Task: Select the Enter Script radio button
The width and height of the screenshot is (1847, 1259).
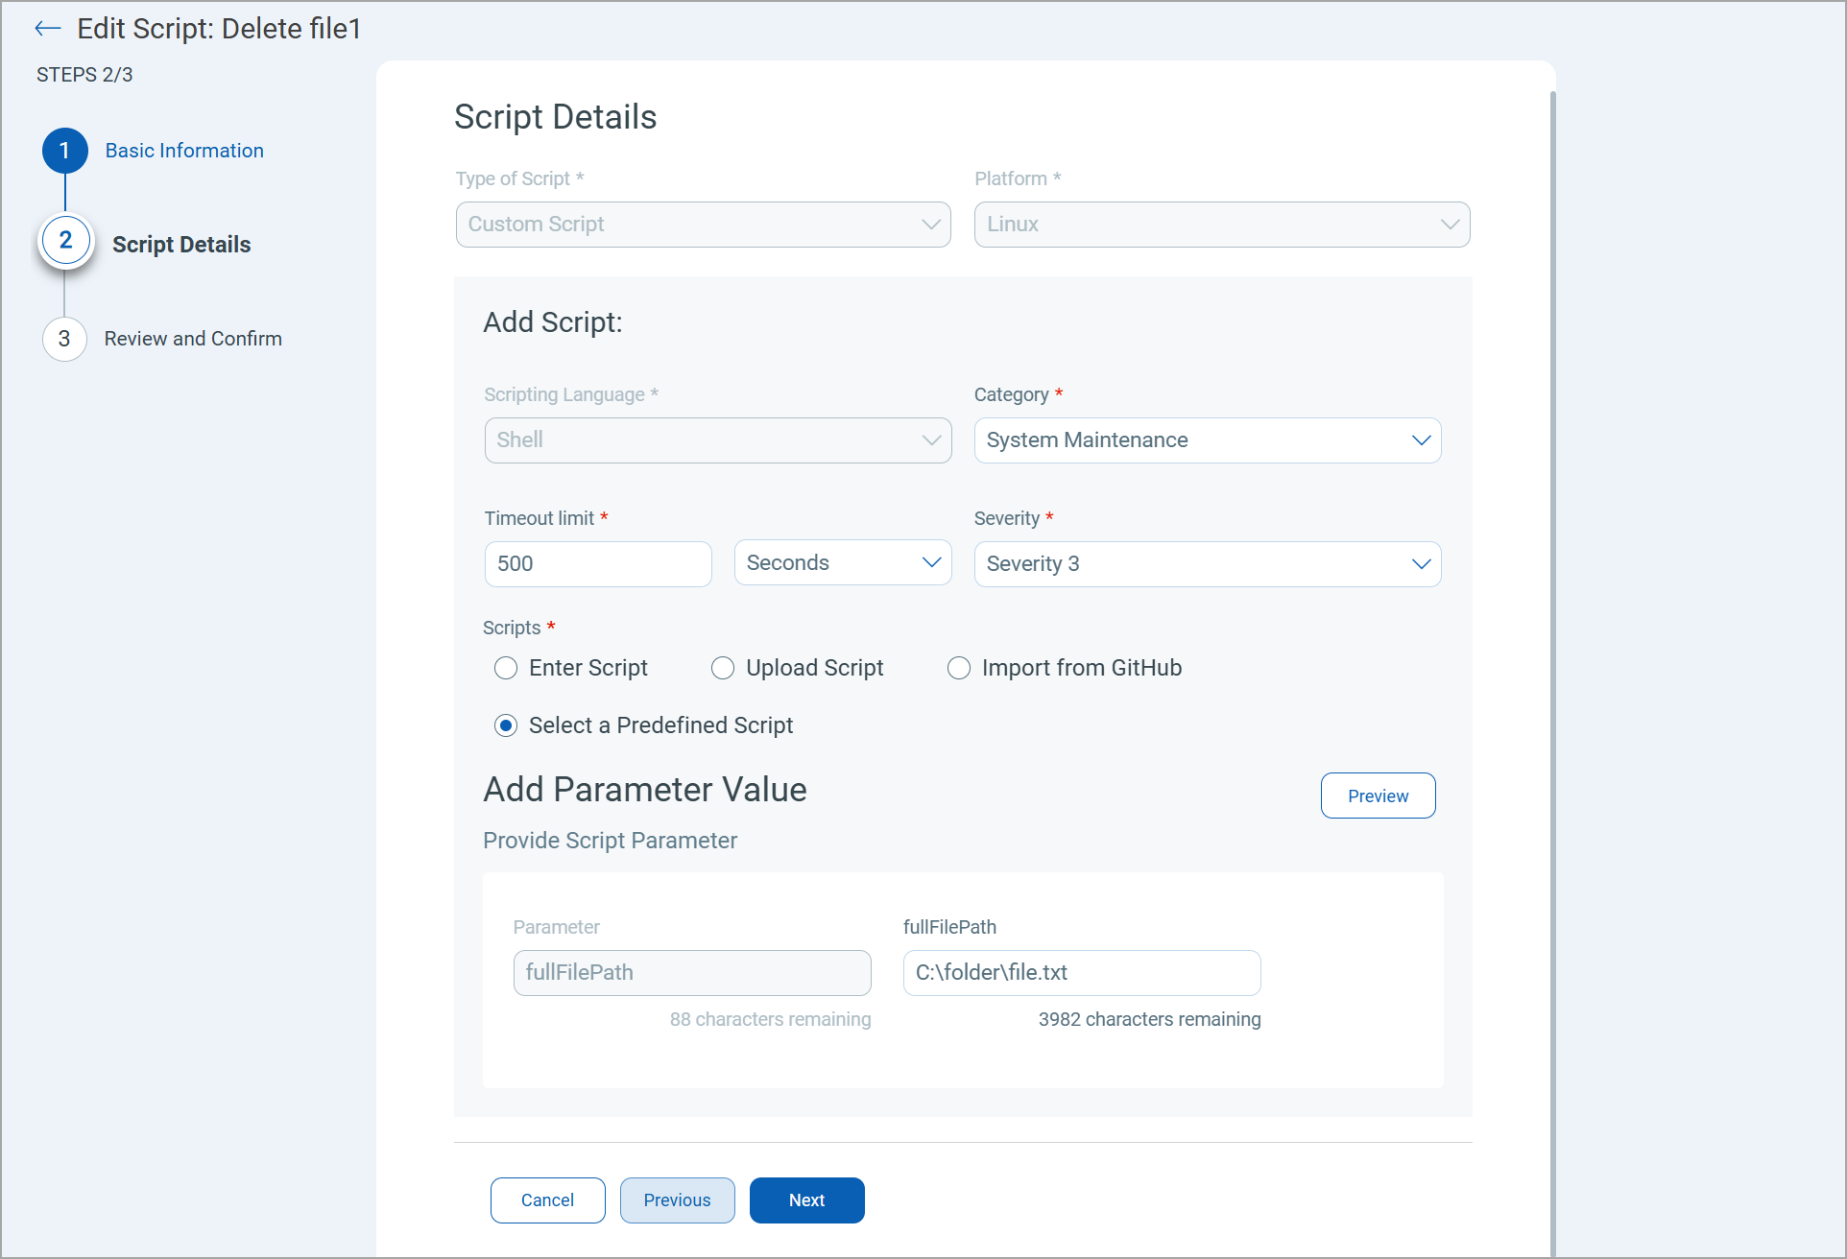Action: 506,668
